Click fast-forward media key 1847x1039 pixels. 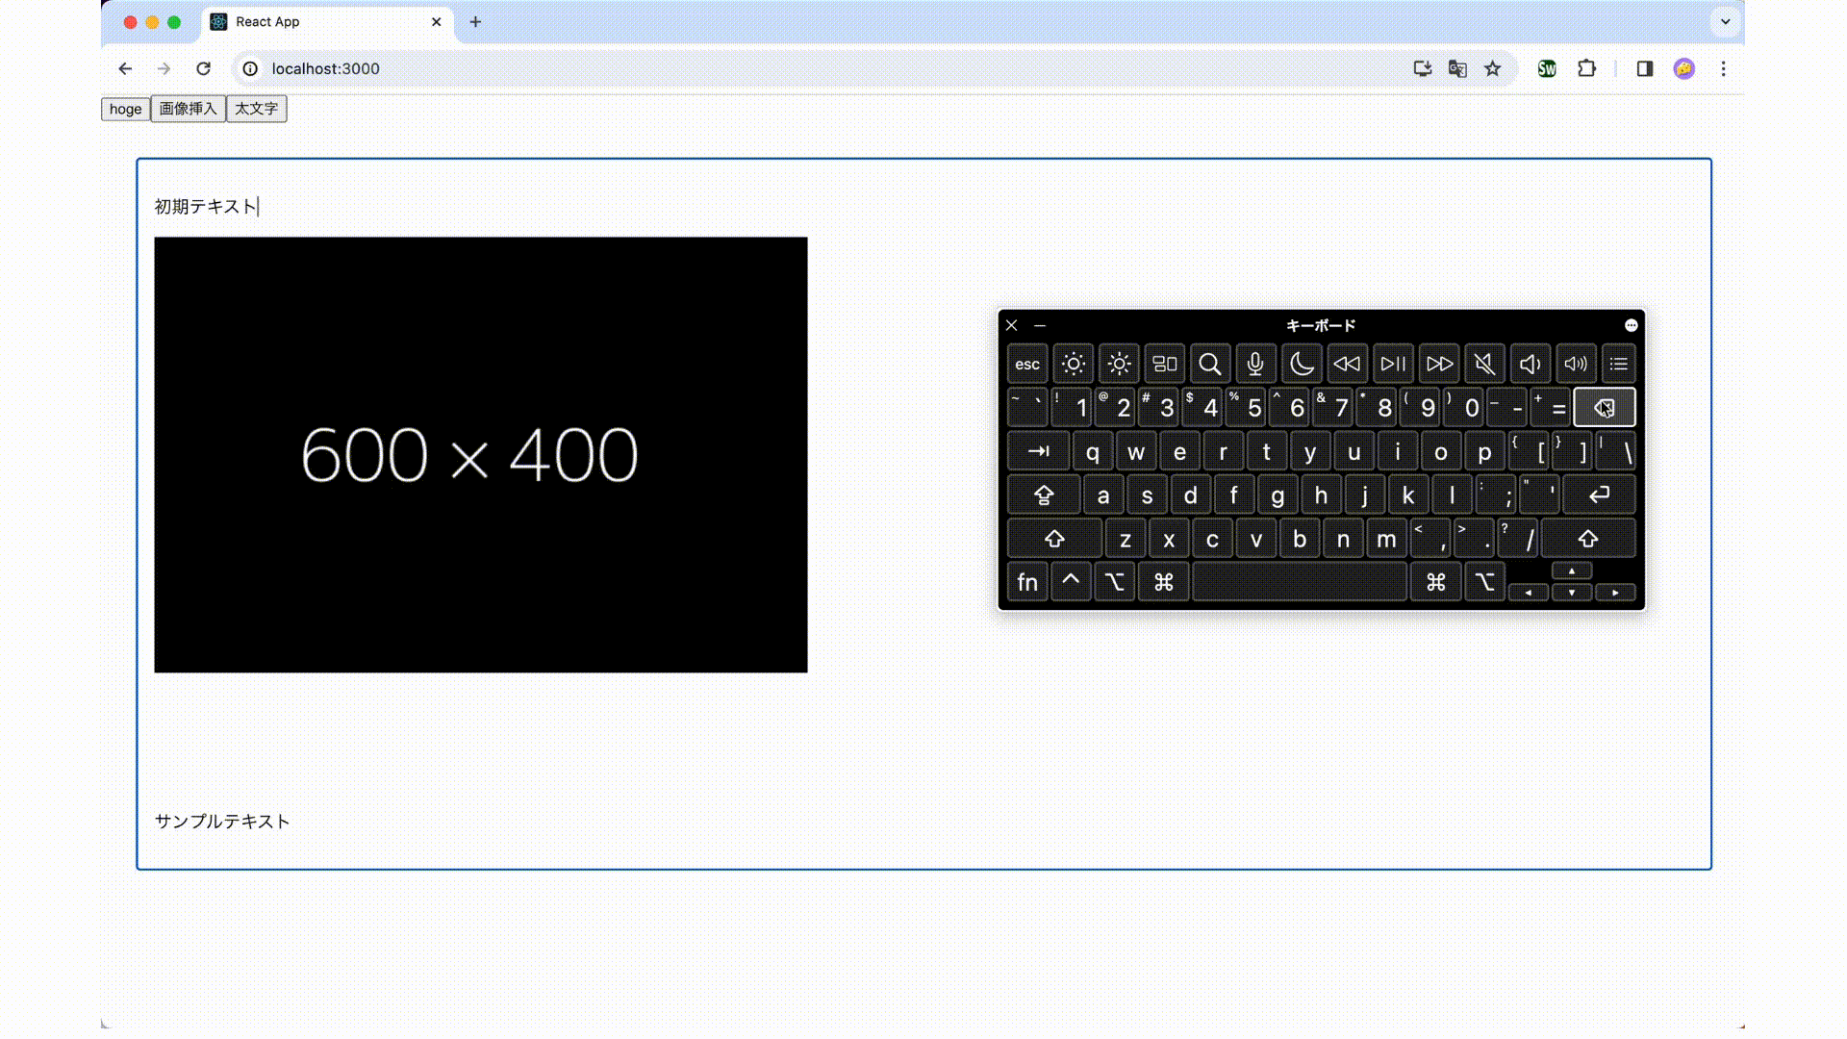pyautogui.click(x=1439, y=364)
